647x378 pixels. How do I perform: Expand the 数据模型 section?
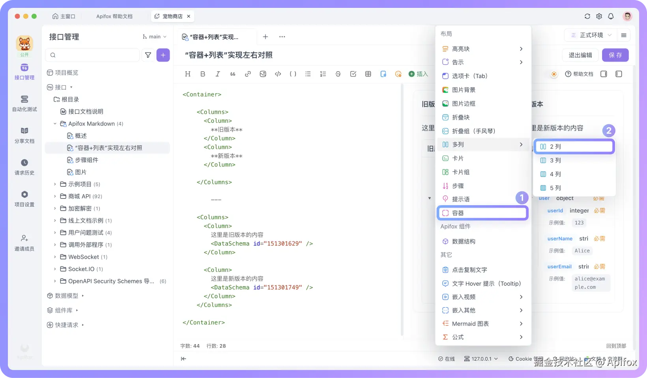pyautogui.click(x=83, y=296)
